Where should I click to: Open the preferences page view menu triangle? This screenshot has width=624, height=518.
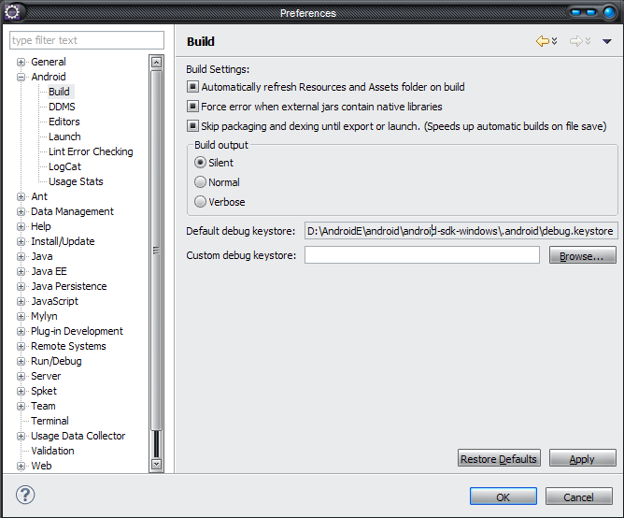[x=607, y=41]
